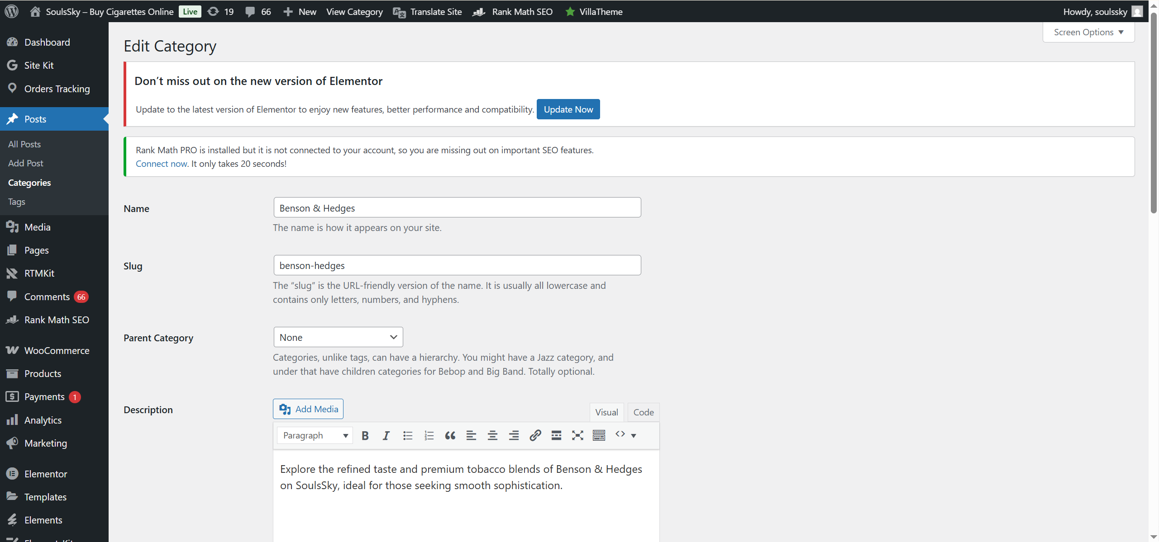Open the Paragraph format dropdown

click(315, 435)
